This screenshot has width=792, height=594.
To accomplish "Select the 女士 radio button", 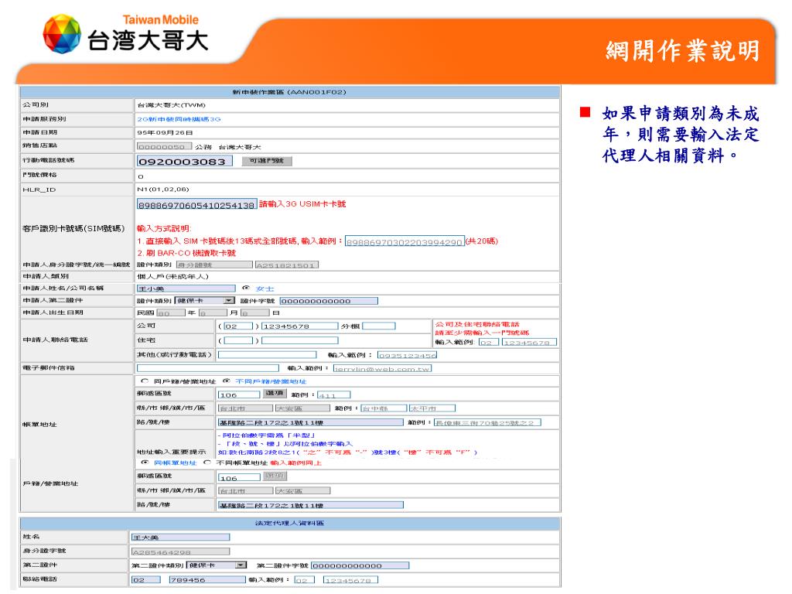I will [246, 288].
